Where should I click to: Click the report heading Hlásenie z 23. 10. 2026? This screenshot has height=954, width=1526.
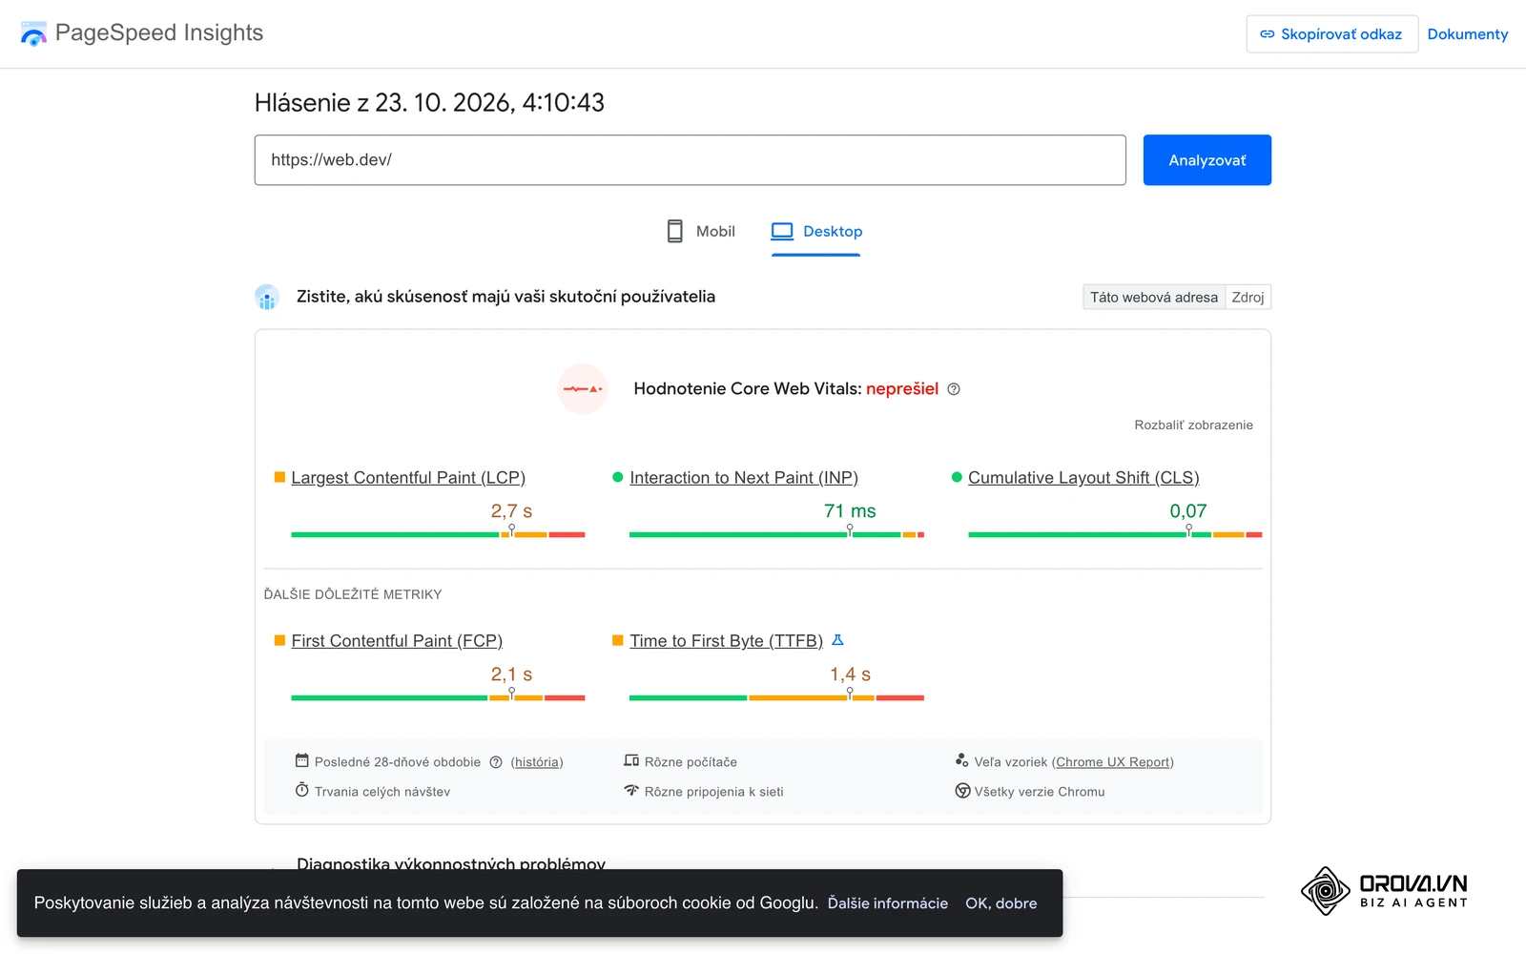click(x=429, y=103)
